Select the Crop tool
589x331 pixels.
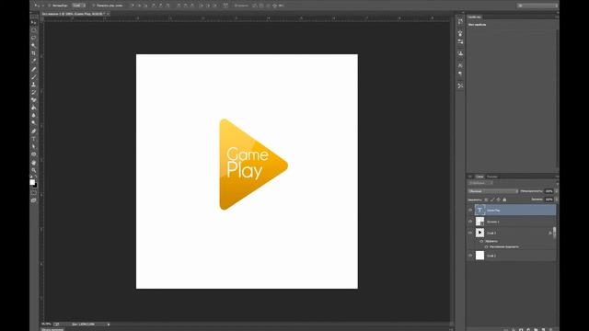point(34,53)
